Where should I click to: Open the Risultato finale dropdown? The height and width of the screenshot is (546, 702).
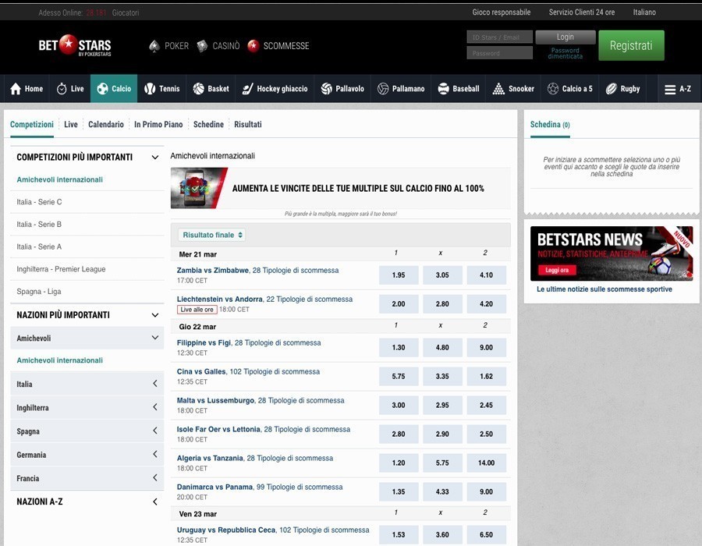point(211,235)
